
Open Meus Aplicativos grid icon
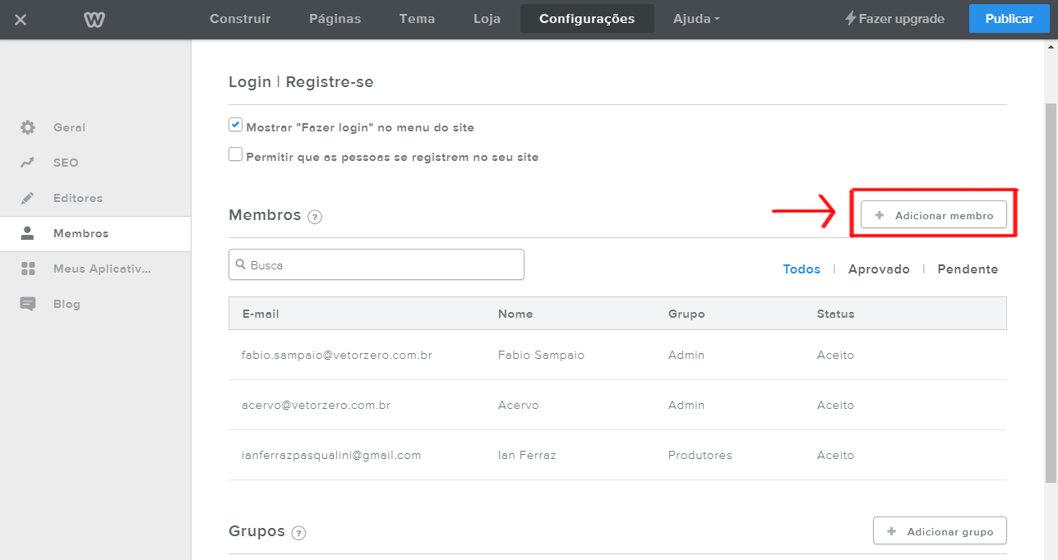(x=28, y=269)
